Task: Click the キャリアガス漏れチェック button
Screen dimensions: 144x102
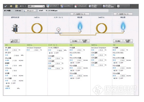Action: click(15, 41)
